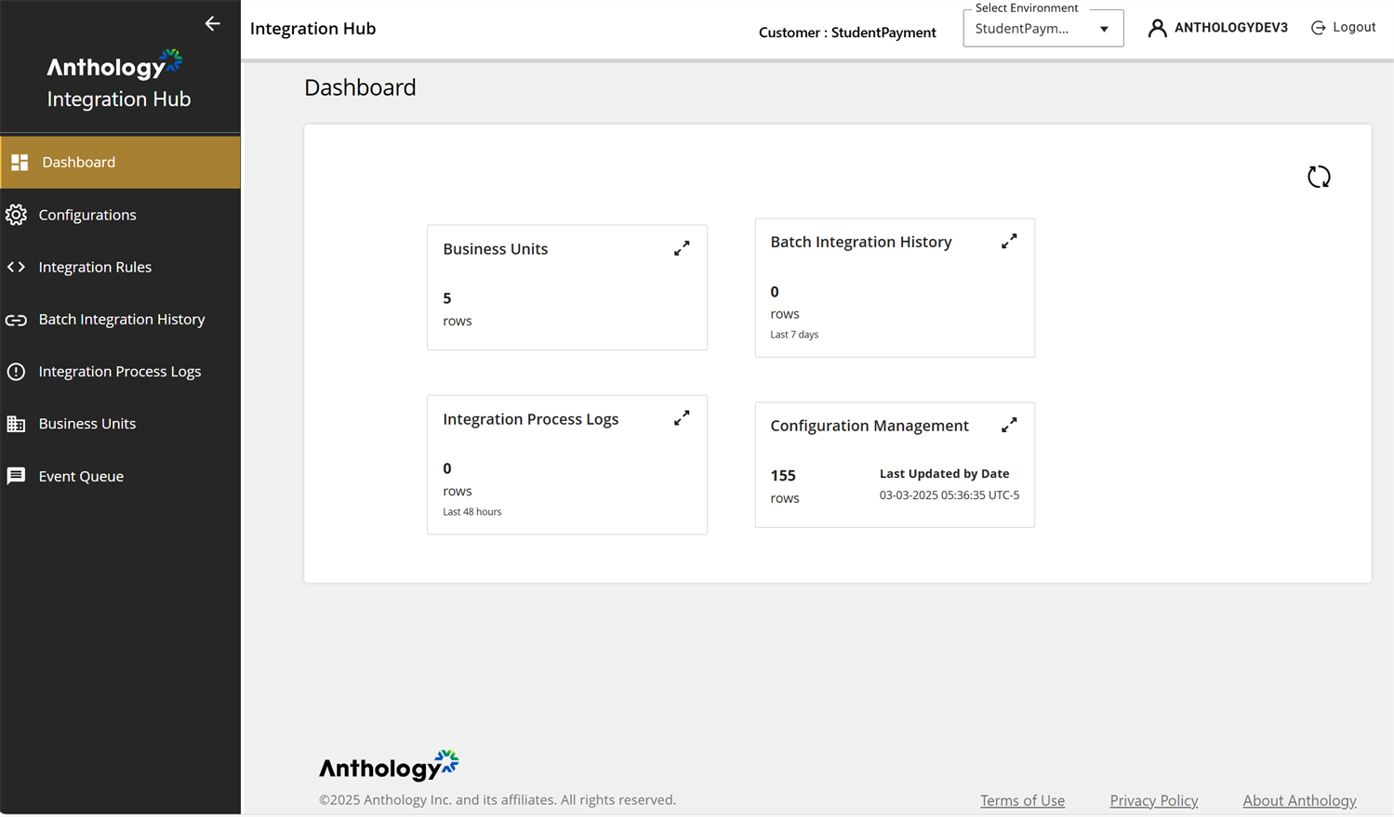Image resolution: width=1394 pixels, height=817 pixels.
Task: Expand the Integration Process Logs card
Action: coord(682,418)
